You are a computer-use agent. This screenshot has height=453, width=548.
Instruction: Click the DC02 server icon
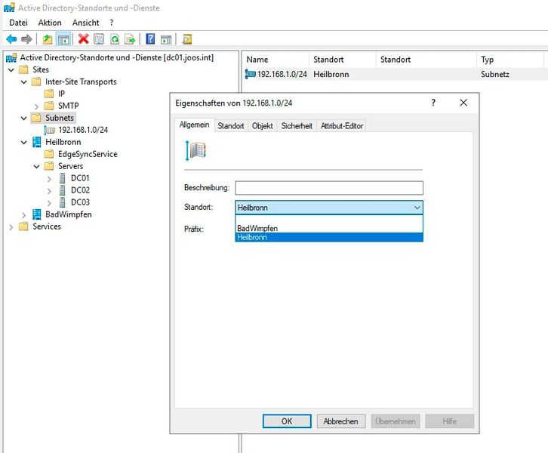[x=62, y=190]
